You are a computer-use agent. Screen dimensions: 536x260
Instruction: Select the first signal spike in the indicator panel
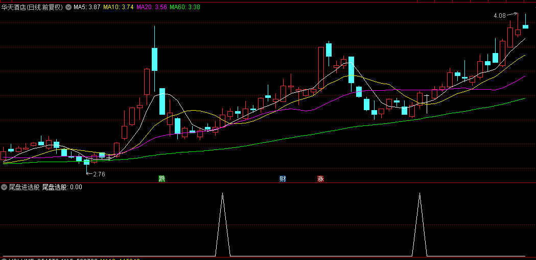[x=223, y=224]
